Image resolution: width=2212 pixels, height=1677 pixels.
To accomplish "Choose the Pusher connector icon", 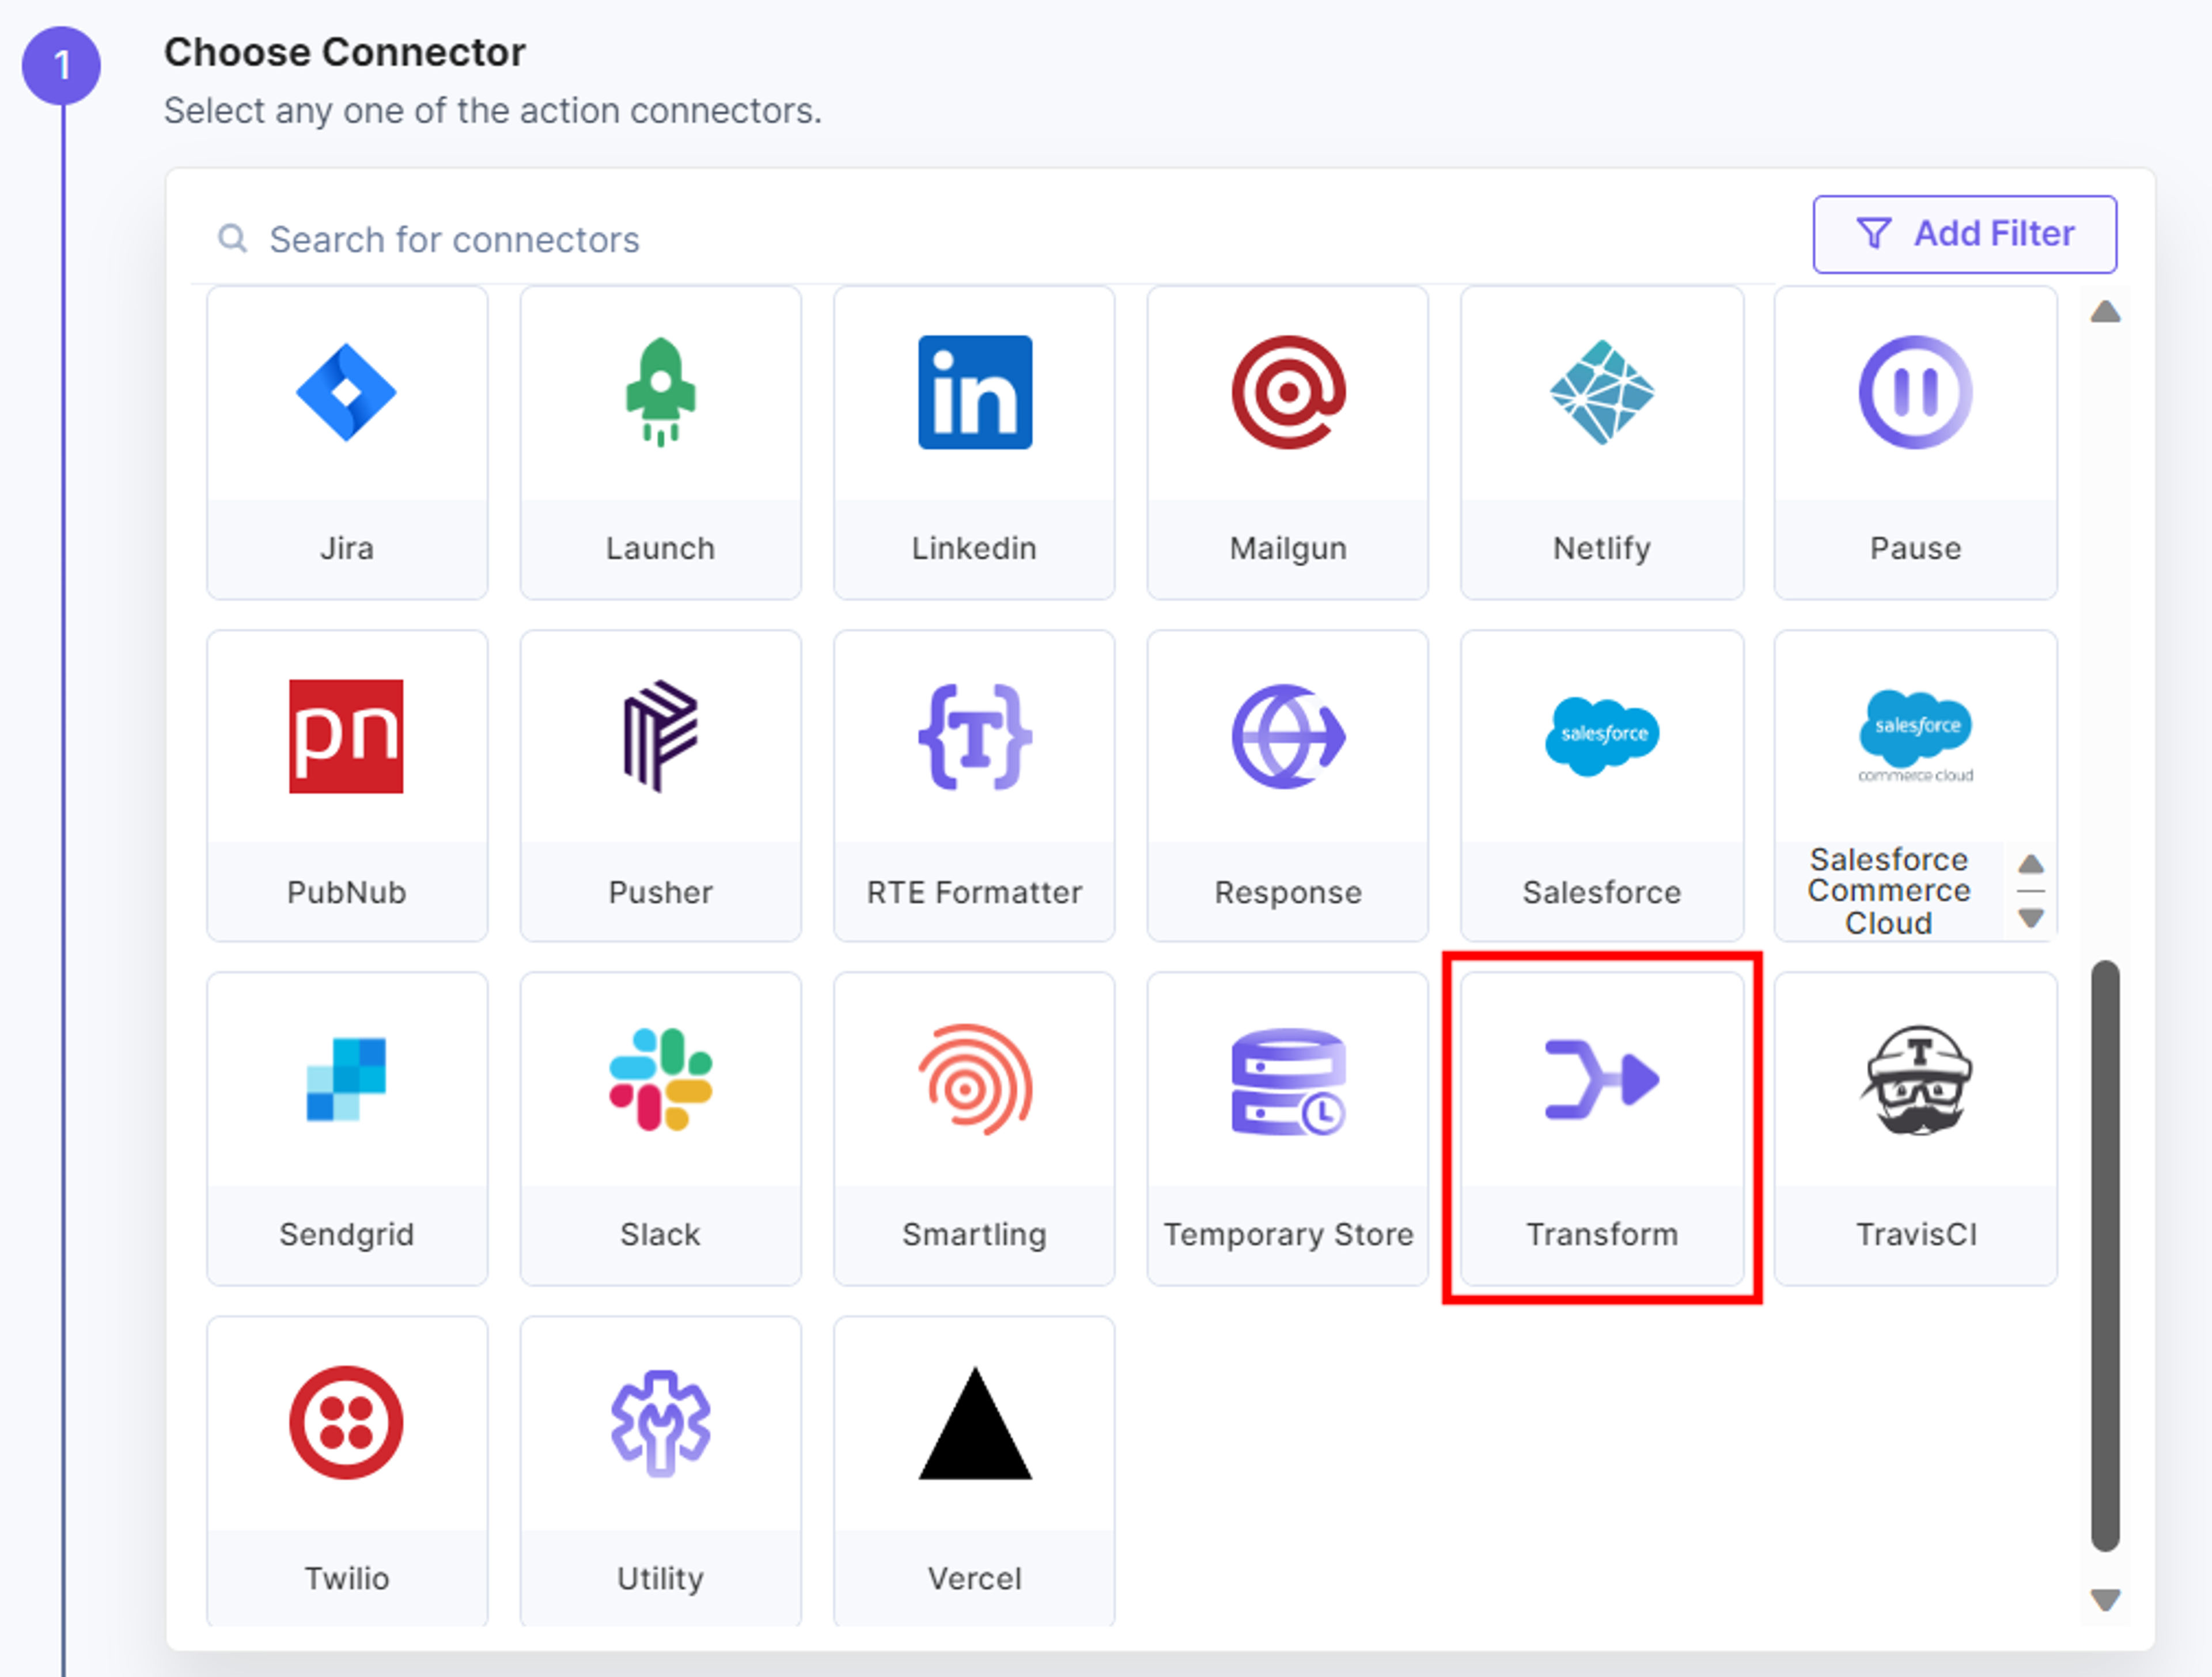I will click(660, 736).
